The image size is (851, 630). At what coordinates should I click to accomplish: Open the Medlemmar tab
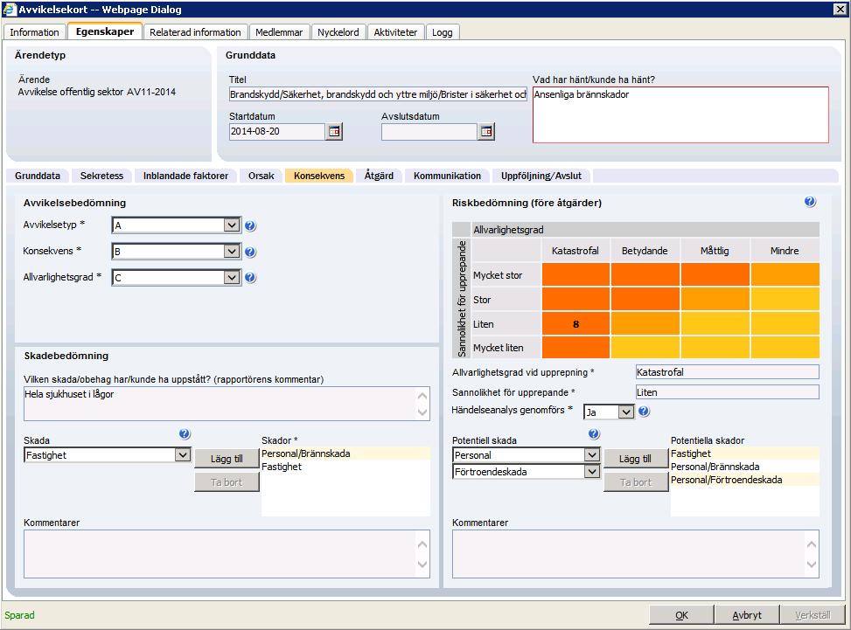pos(279,32)
